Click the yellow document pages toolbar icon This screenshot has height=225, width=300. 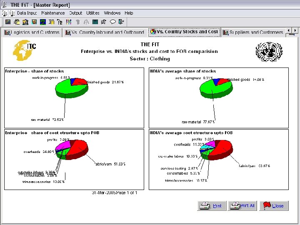[x=51, y=22]
